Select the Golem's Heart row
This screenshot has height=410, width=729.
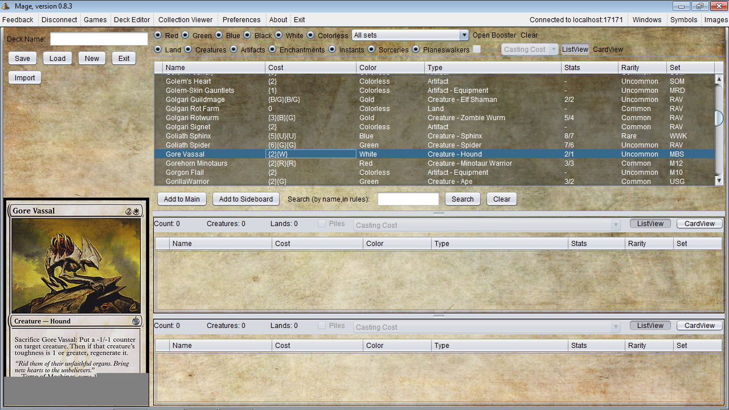(x=435, y=81)
